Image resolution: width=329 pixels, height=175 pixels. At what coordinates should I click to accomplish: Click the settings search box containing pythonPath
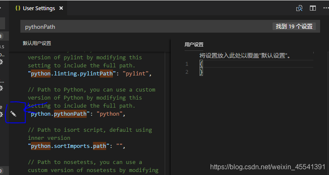[170, 27]
